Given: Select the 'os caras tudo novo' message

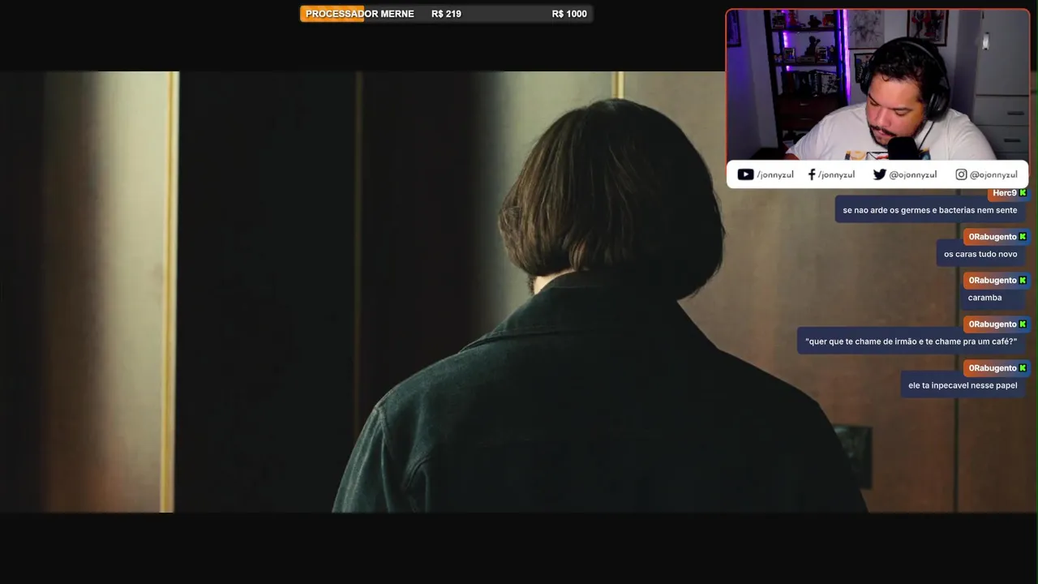Looking at the screenshot, I should [980, 254].
